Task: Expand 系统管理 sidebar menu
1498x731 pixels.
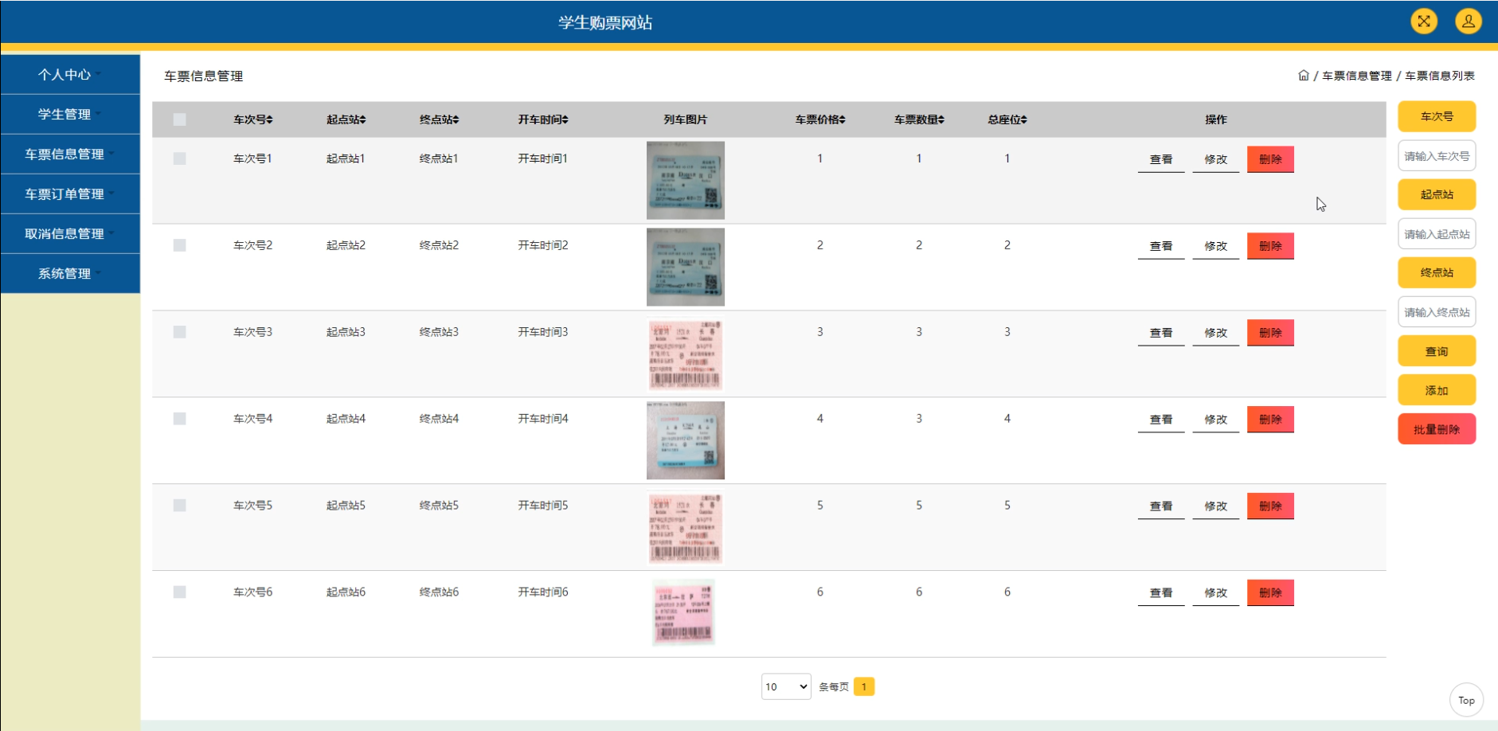Action: pos(70,273)
